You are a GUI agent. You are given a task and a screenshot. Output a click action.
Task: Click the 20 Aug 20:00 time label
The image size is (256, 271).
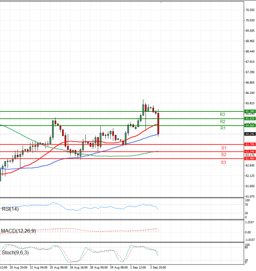18,267
